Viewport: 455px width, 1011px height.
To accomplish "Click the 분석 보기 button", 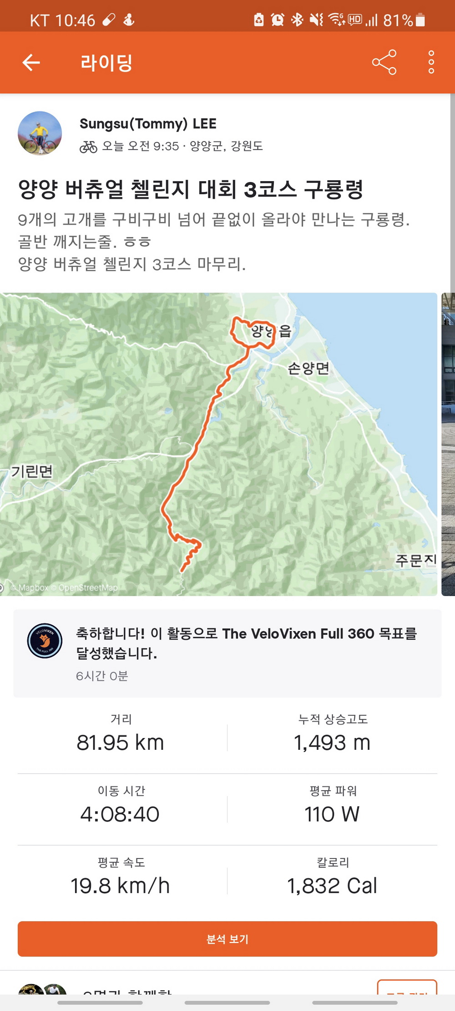I will tap(227, 939).
